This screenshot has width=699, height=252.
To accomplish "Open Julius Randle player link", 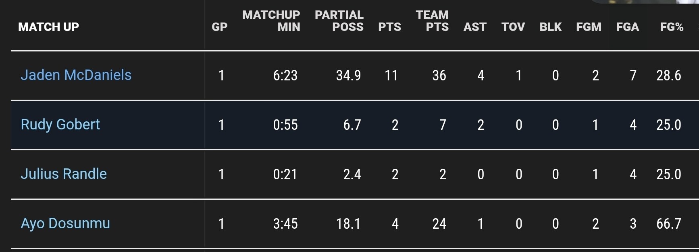I will (x=64, y=174).
